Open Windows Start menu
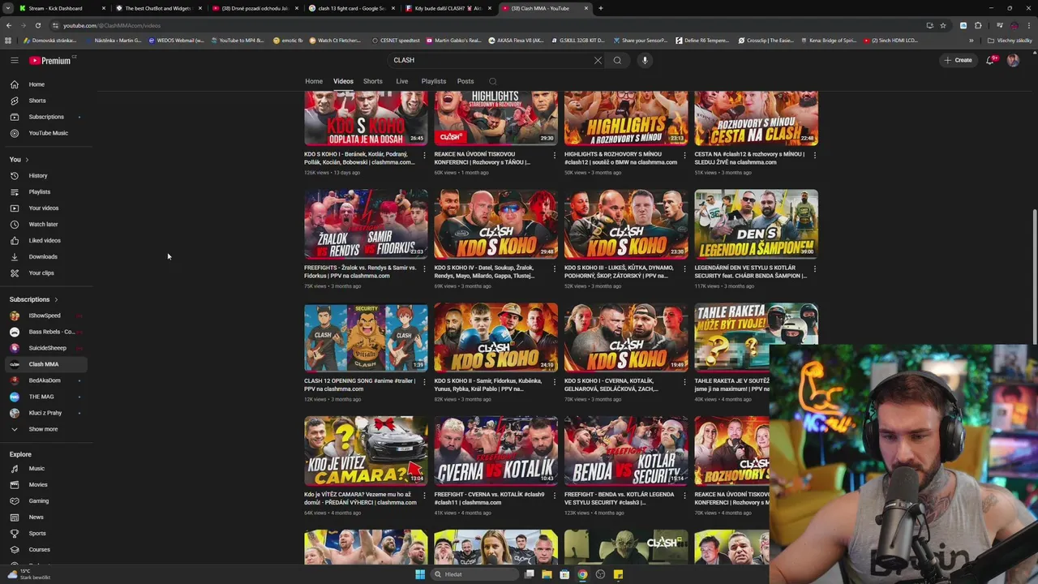This screenshot has width=1038, height=584. (x=420, y=574)
